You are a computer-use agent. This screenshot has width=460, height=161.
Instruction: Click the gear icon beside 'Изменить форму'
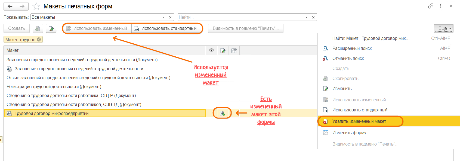(x=325, y=133)
